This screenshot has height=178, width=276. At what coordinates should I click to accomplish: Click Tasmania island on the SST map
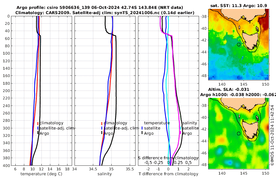pos(250,41)
